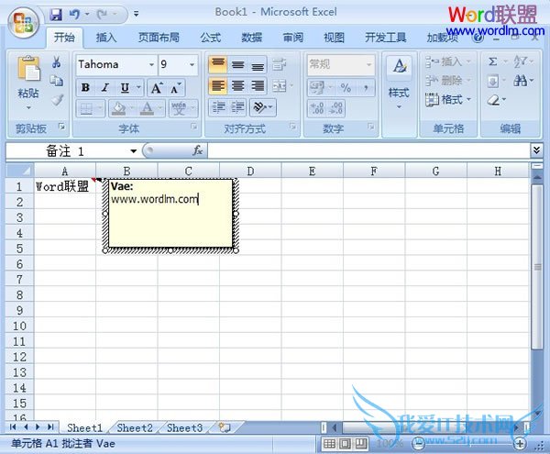Image resolution: width=550 pixels, height=454 pixels.
Task: Toggle align text right
Action: [258, 86]
